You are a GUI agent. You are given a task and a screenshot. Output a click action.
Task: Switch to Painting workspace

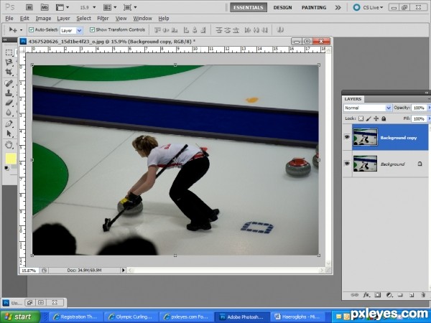click(x=314, y=7)
